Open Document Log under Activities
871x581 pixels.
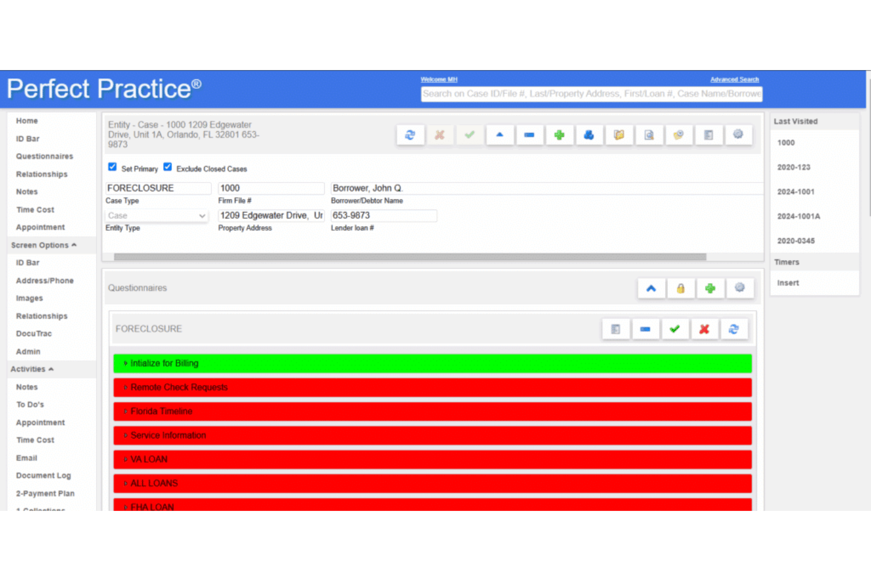[x=44, y=476]
